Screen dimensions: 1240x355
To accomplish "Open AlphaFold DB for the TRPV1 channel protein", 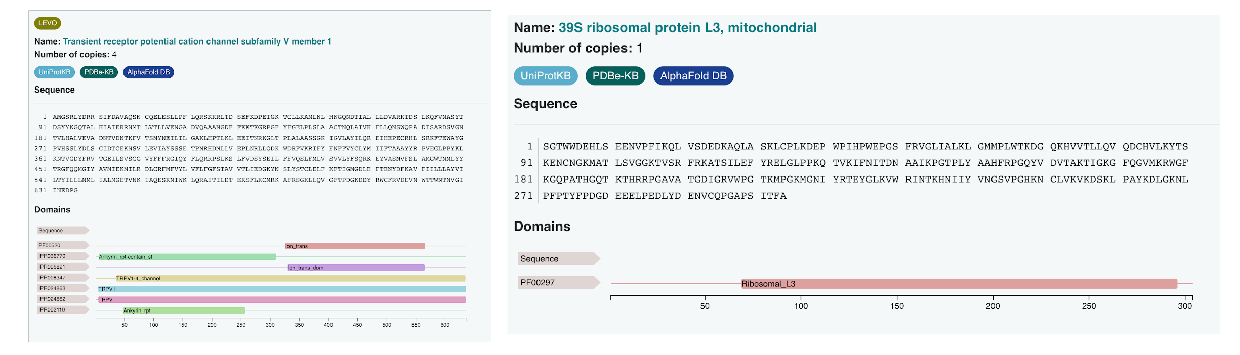I will click(x=148, y=72).
